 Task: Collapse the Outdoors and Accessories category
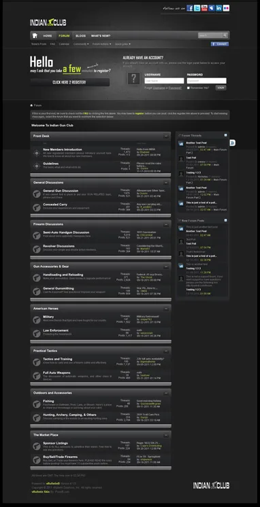pyautogui.click(x=166, y=394)
